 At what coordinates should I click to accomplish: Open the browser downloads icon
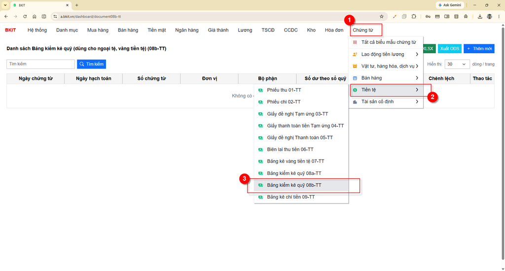pyautogui.click(x=480, y=16)
